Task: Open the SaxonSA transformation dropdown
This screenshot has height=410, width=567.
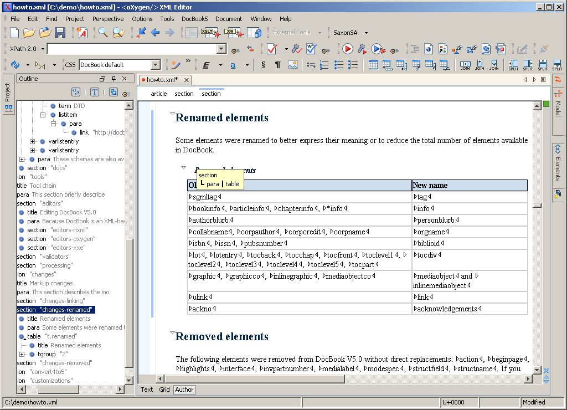Action: [367, 32]
